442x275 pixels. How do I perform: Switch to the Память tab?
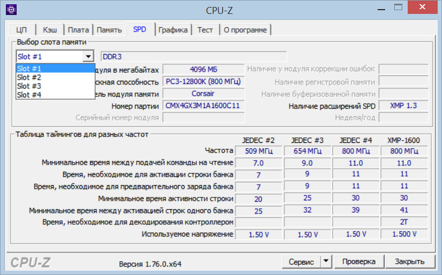click(109, 30)
